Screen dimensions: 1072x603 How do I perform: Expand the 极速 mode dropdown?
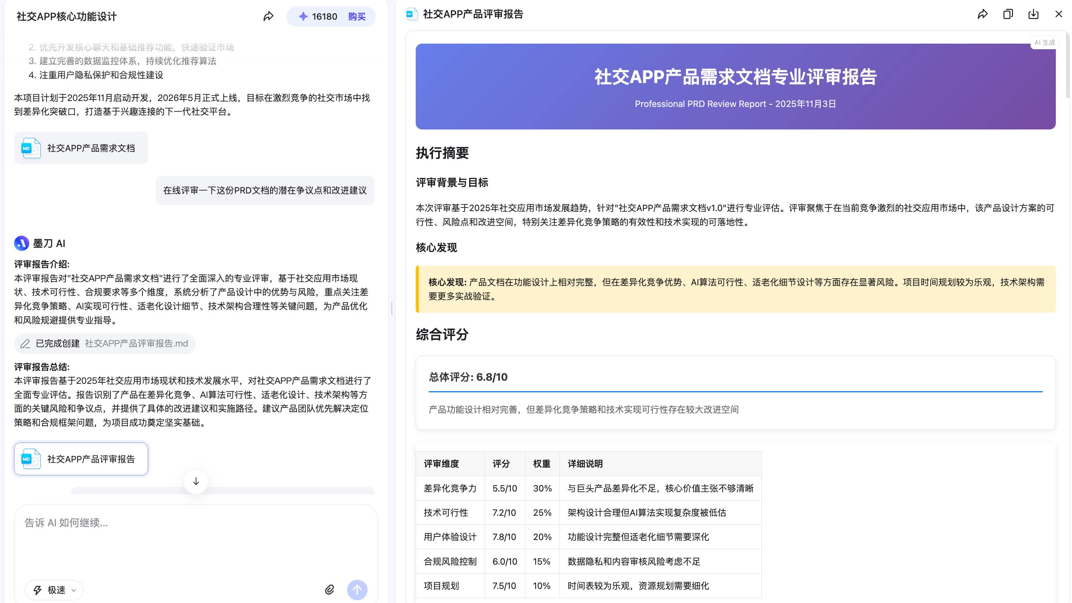click(x=73, y=590)
